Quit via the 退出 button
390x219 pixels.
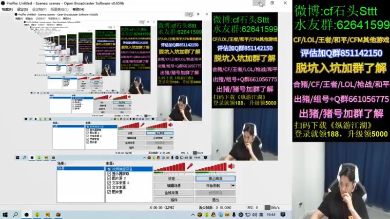(x=215, y=200)
